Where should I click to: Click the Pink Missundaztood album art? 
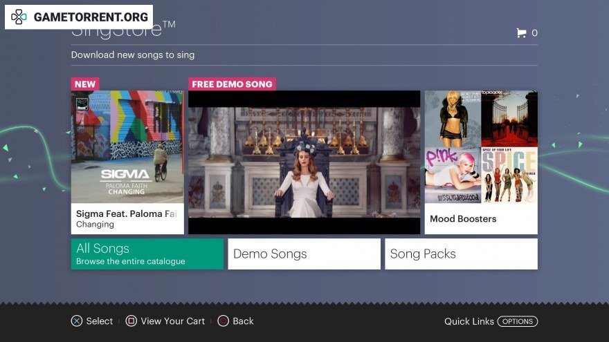[x=453, y=175]
